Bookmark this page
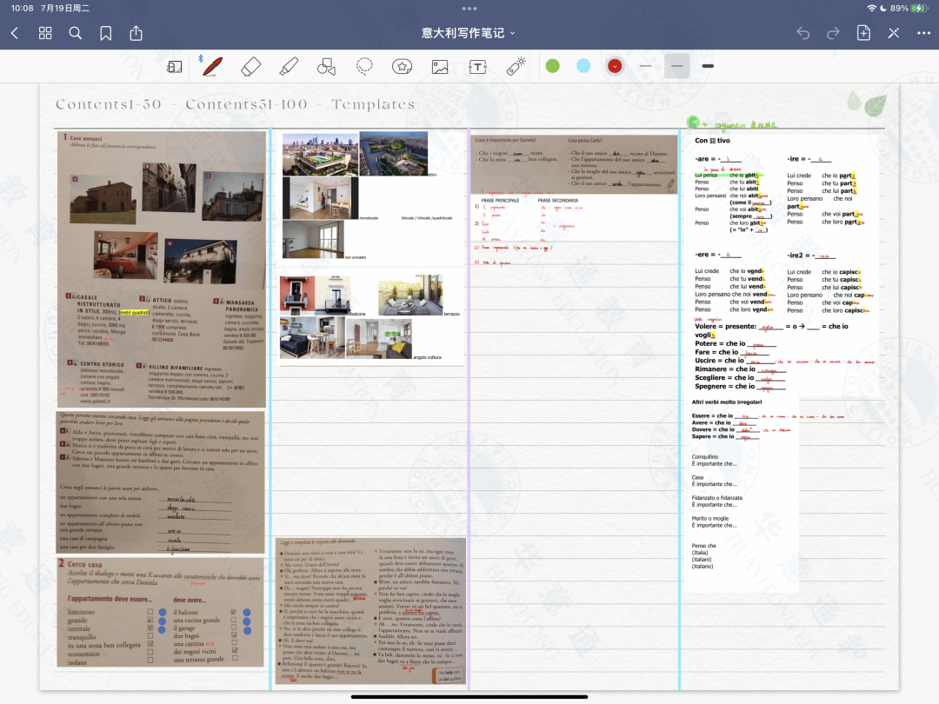The width and height of the screenshot is (939, 704). click(106, 34)
